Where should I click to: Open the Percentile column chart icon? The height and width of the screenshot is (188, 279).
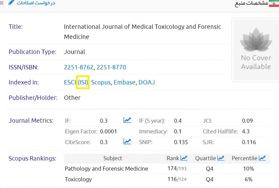pos(262,158)
